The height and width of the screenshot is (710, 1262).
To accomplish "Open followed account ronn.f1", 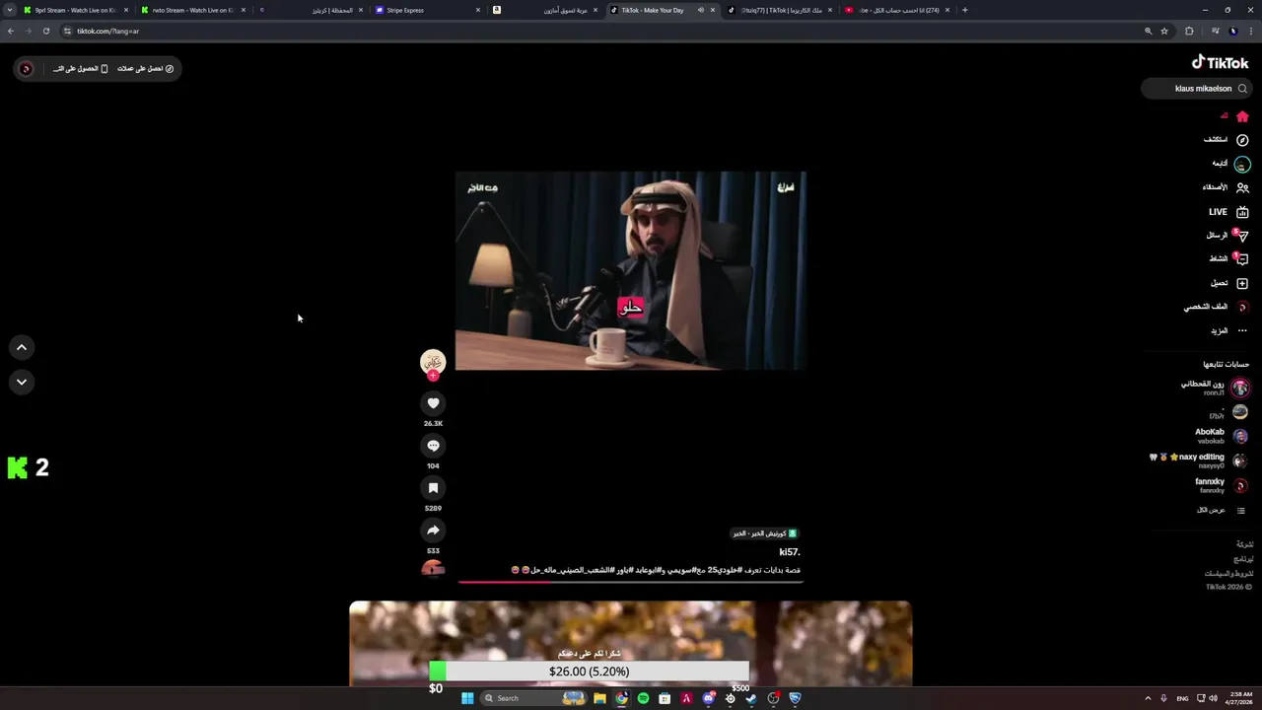I will point(1215,388).
